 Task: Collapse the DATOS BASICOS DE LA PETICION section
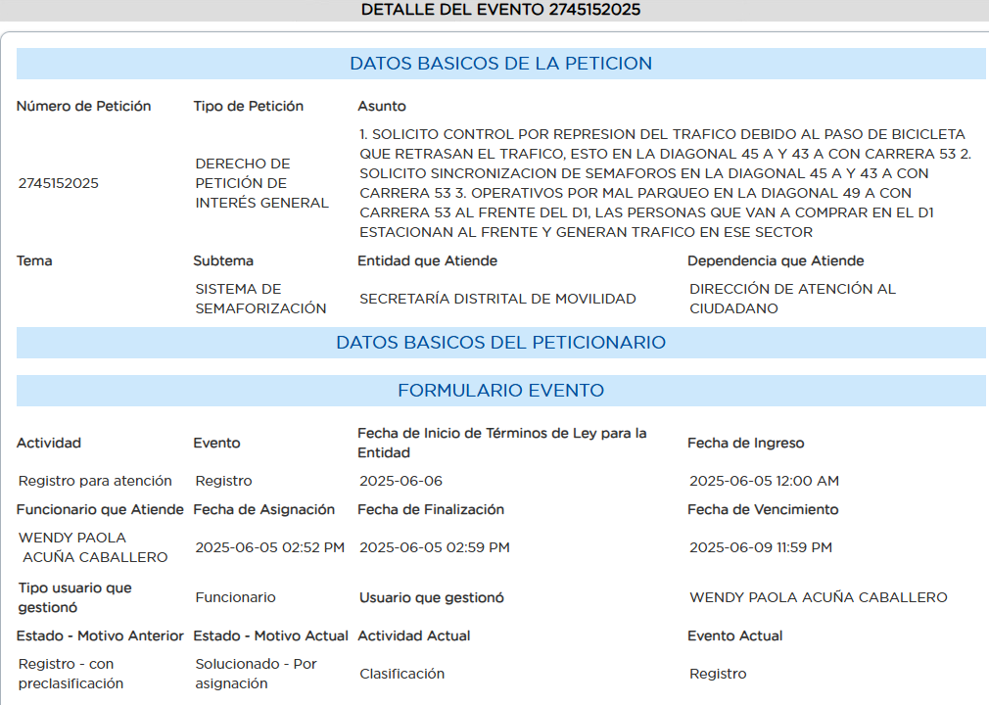coord(500,64)
